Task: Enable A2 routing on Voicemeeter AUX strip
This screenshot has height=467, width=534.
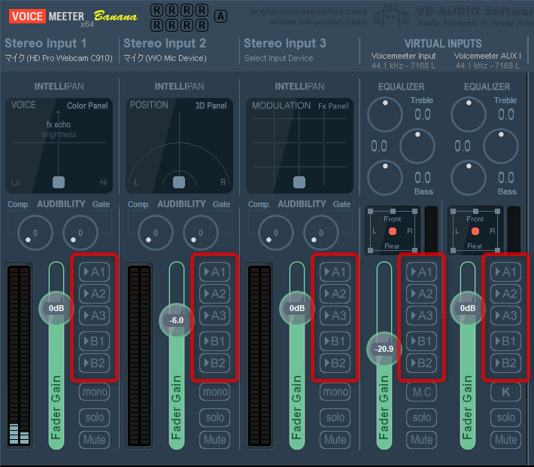Action: [x=505, y=294]
